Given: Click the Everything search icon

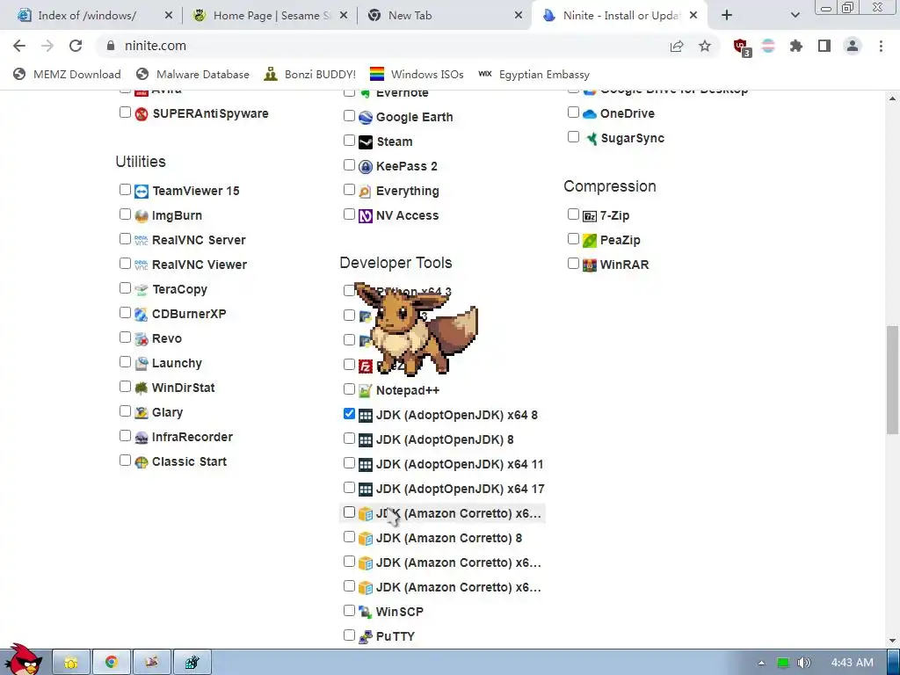Looking at the screenshot, I should point(366,191).
